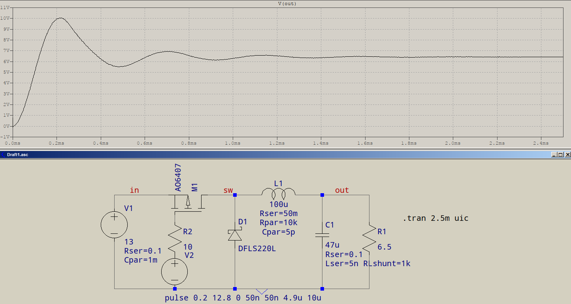The width and height of the screenshot is (571, 304).
Task: Select the V2 pulse source symbol
Action: [x=174, y=272]
